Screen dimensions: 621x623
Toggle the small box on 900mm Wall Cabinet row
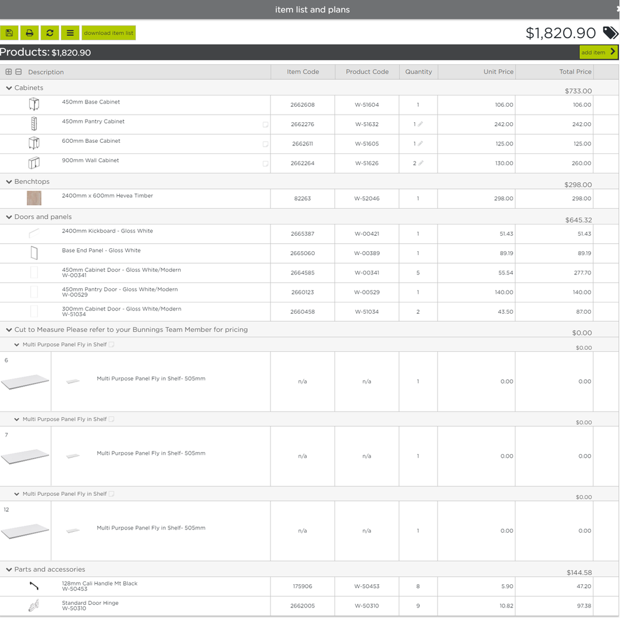[265, 163]
